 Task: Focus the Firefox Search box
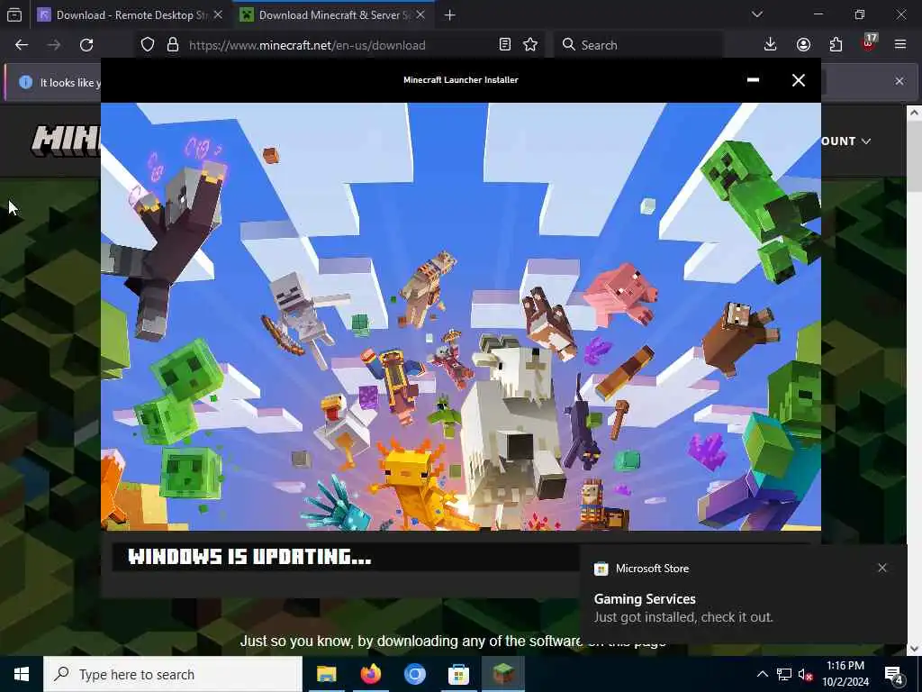tap(638, 45)
